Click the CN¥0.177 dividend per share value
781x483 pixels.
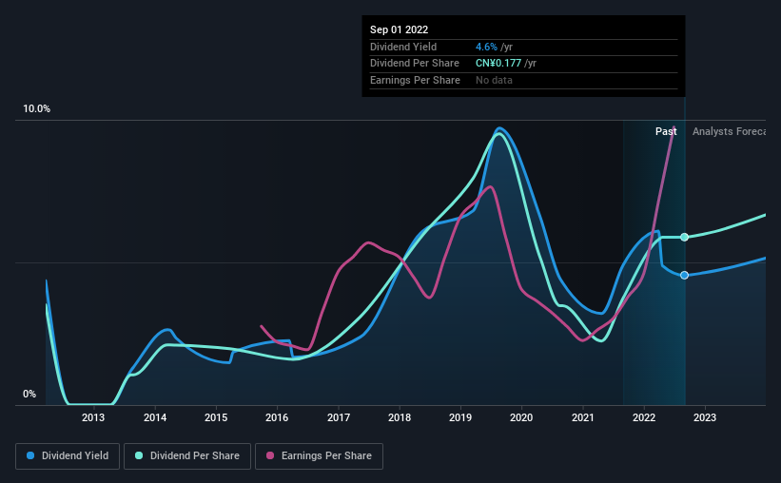coord(498,64)
